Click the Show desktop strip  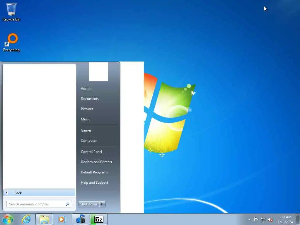(x=298, y=219)
